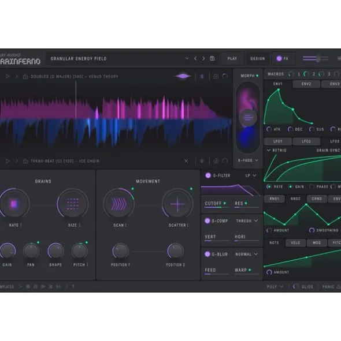
Task: Toggle the FX power button
Action: 279,58
